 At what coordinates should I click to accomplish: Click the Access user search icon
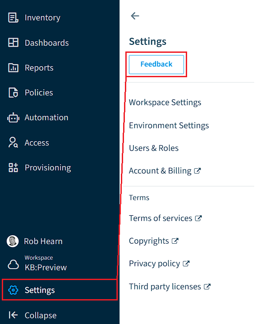click(13, 142)
